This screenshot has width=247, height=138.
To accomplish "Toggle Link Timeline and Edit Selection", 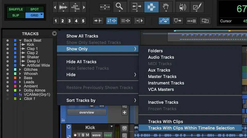I will pyautogui.click(x=112, y=21).
